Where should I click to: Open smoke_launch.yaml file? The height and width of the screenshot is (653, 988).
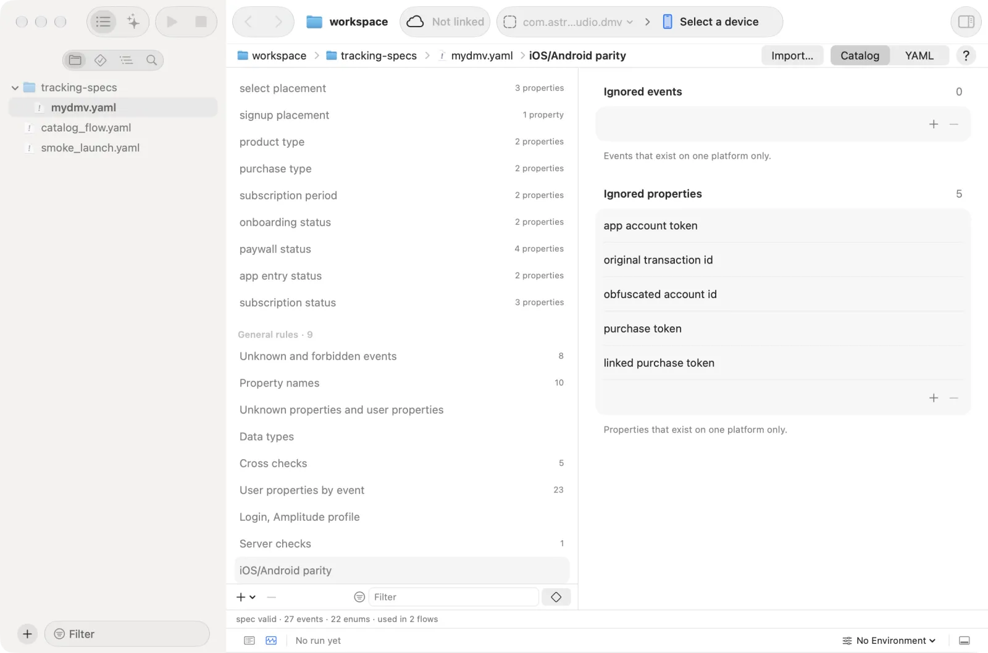90,148
